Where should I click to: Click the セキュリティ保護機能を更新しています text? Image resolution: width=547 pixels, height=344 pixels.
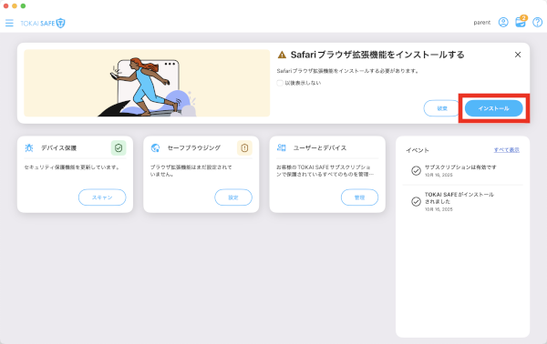[72, 167]
